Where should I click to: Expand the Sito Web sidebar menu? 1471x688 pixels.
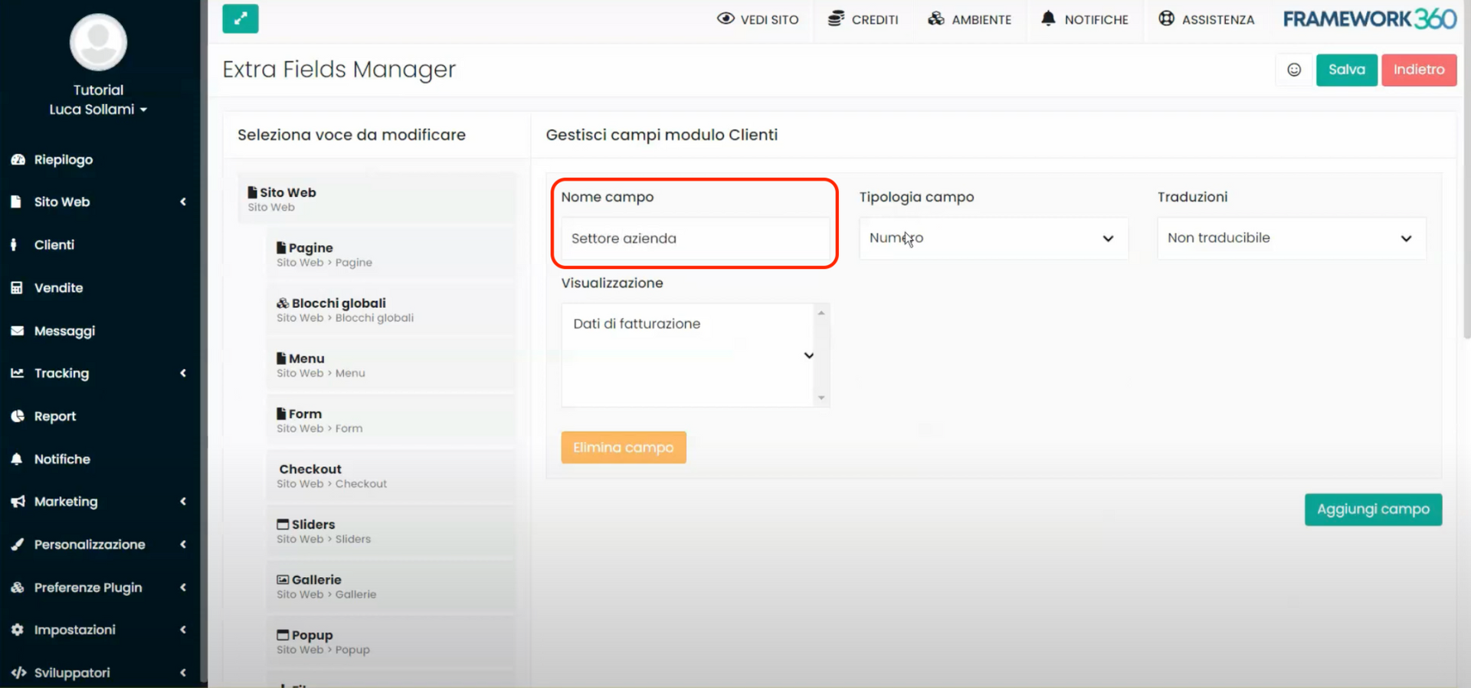(99, 202)
